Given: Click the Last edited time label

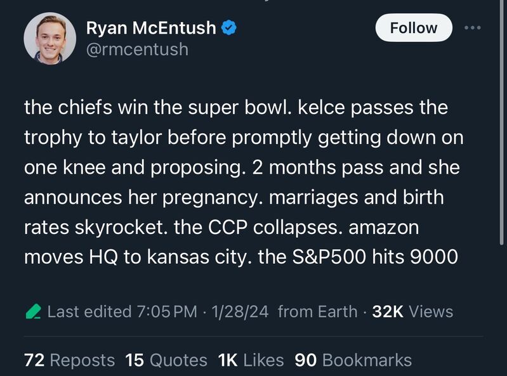Looking at the screenshot, I should [122, 312].
